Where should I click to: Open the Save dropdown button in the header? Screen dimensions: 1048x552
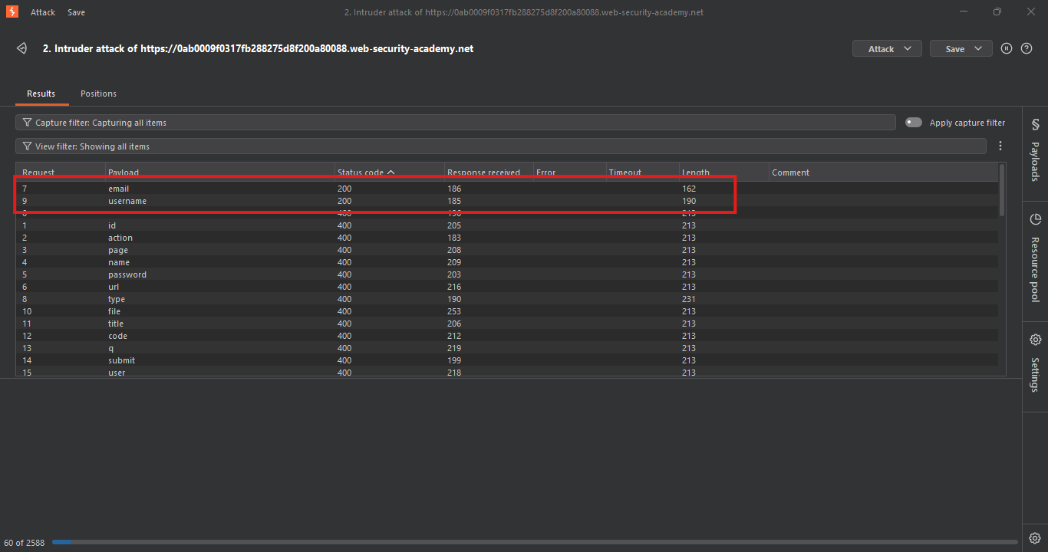click(x=961, y=48)
